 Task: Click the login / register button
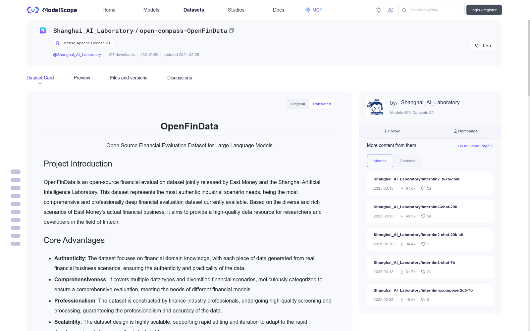(x=484, y=10)
